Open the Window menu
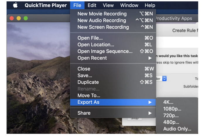 (129, 5)
